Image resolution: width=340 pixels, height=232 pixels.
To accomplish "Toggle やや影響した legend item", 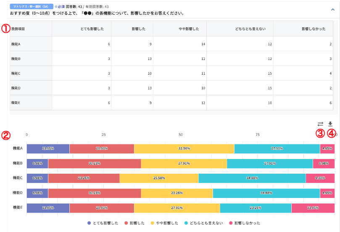I will click(x=164, y=223).
